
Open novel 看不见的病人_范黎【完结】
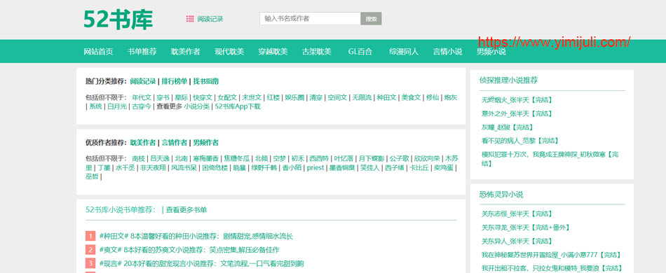[520, 141]
